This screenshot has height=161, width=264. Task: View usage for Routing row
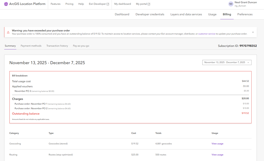217,155
